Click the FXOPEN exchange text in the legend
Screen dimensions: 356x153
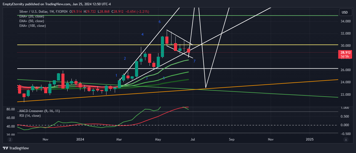[x=62, y=12]
